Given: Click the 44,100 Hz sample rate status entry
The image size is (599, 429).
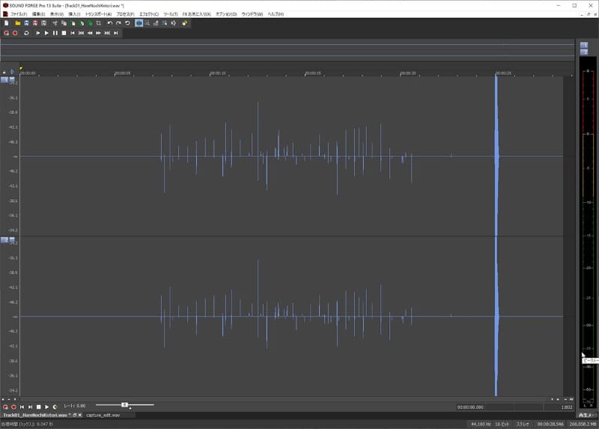Looking at the screenshot, I should (481, 425).
